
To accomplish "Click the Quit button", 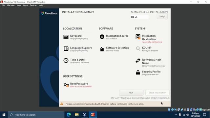I will pyautogui.click(x=131, y=92).
